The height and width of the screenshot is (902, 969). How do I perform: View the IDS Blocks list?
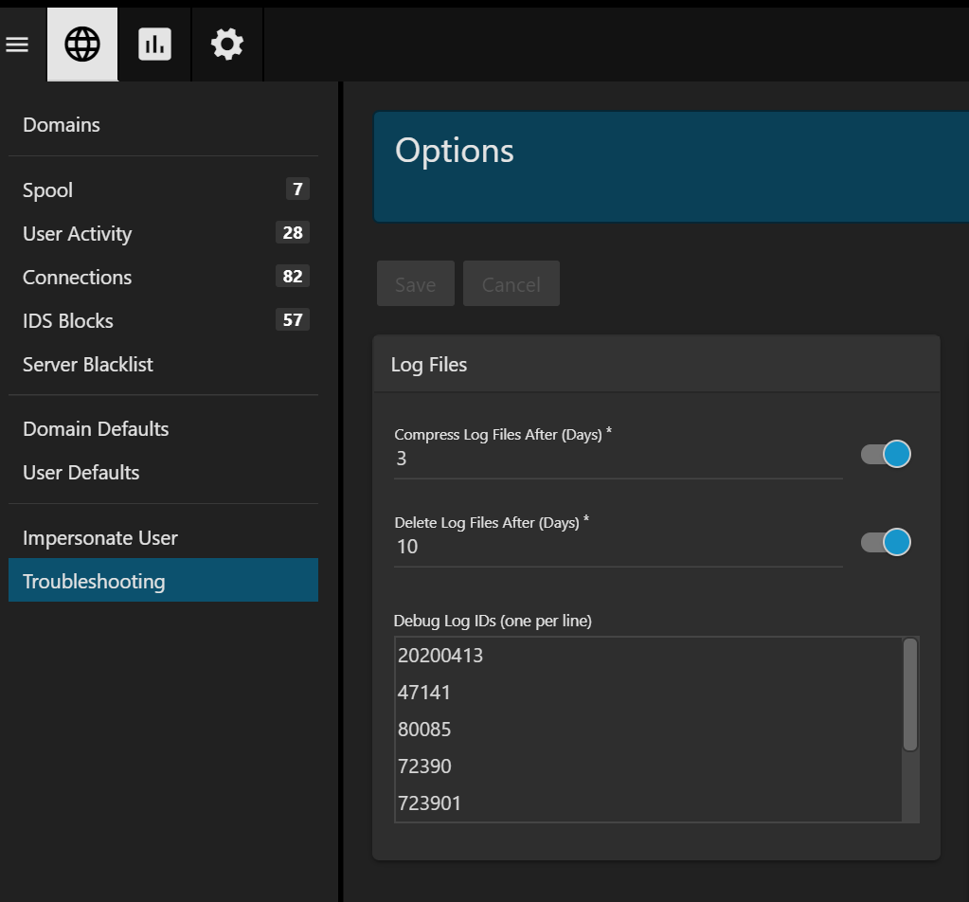pyautogui.click(x=68, y=321)
